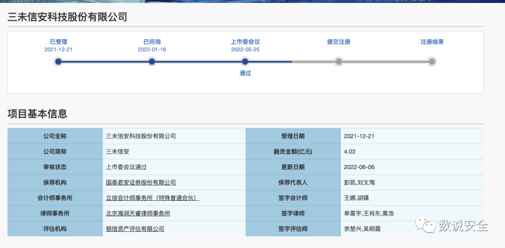Click the 已受理 timeline dot

pyautogui.click(x=58, y=62)
